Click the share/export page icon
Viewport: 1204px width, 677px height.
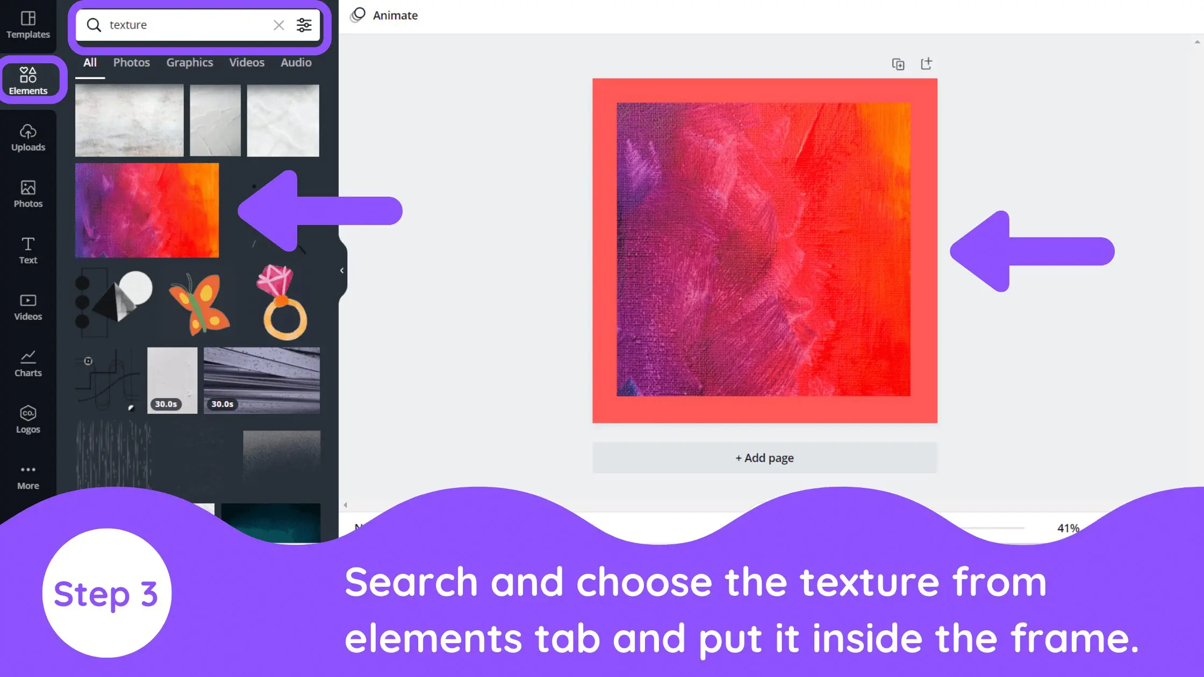coord(927,63)
